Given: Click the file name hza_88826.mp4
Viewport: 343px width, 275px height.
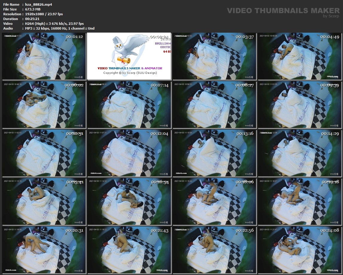Looking at the screenshot, I should 39,4.
